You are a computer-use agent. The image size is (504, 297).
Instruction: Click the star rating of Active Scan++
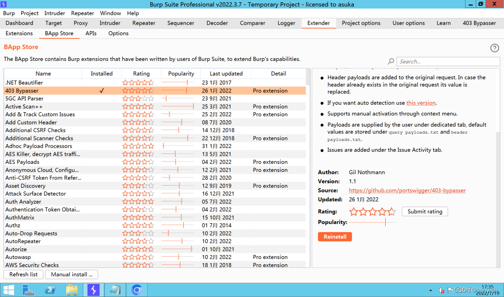coord(138,106)
